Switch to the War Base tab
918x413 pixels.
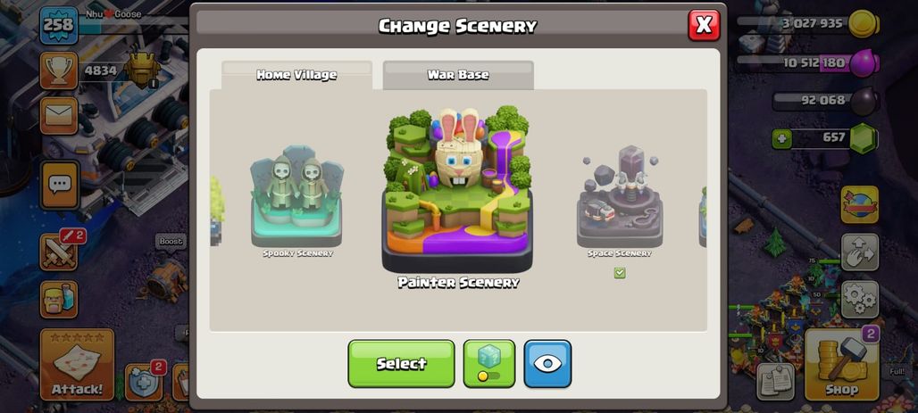458,75
